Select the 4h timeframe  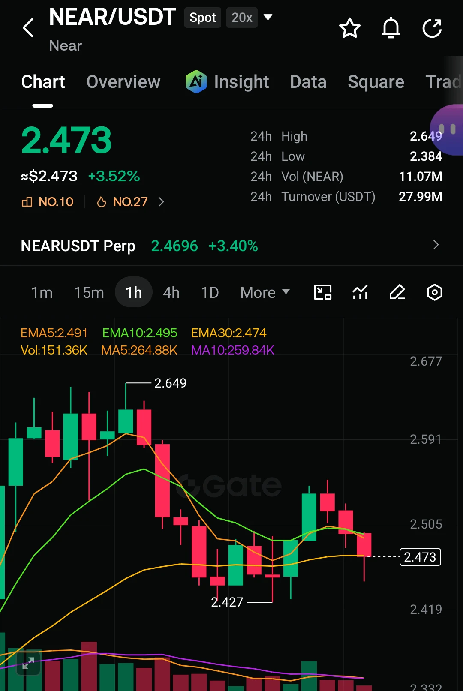(171, 292)
